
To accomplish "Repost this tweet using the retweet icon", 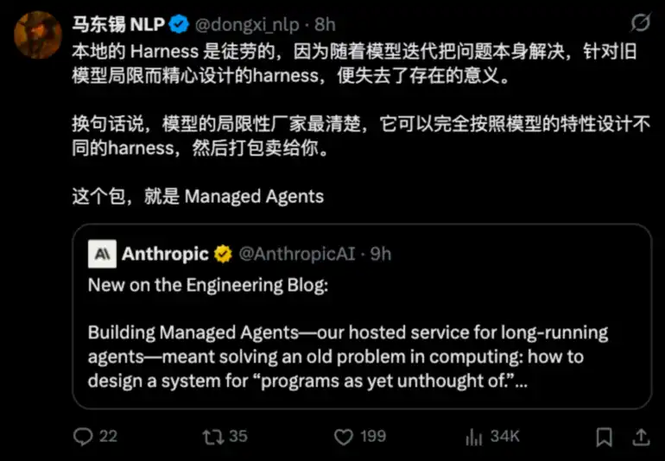I will coord(212,436).
